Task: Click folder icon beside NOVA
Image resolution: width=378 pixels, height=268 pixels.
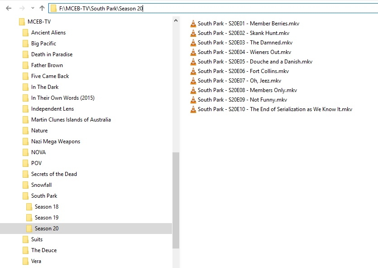Action: coord(25,152)
